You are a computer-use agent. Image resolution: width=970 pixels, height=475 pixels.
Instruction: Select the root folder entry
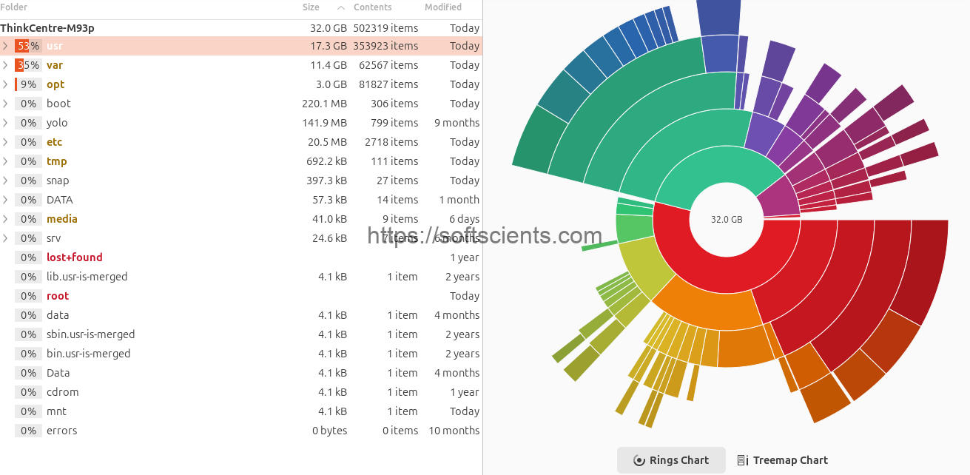[x=58, y=296]
